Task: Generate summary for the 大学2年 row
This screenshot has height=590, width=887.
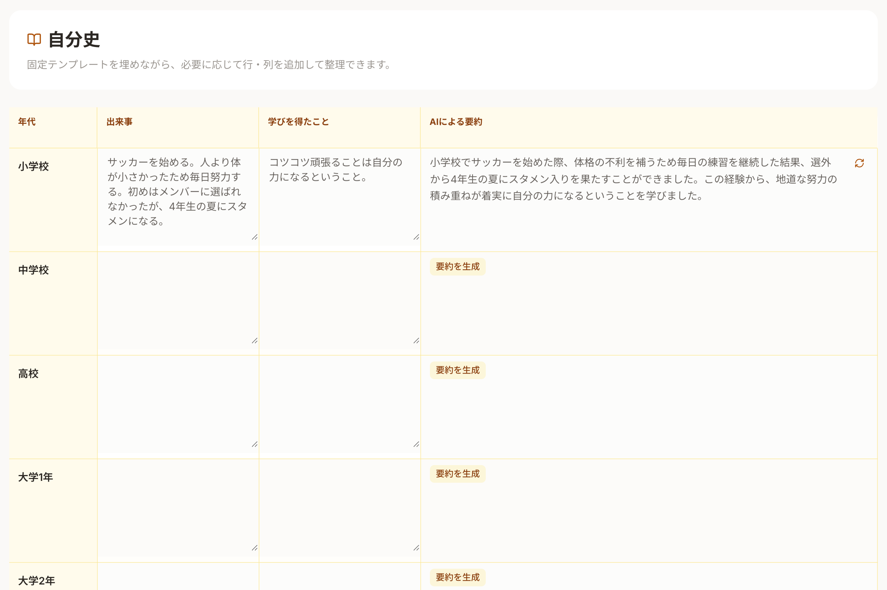Action: [x=457, y=577]
